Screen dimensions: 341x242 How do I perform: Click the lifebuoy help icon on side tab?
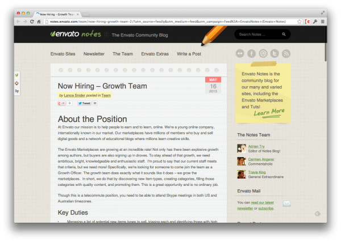16,83
